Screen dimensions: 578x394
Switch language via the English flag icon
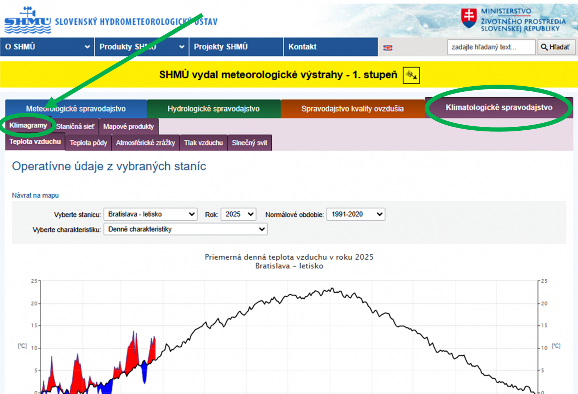(388, 48)
